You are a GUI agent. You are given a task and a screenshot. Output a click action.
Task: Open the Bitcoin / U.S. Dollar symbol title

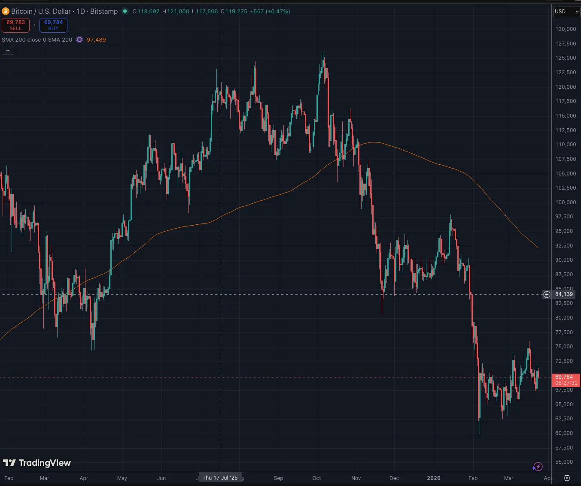click(64, 11)
